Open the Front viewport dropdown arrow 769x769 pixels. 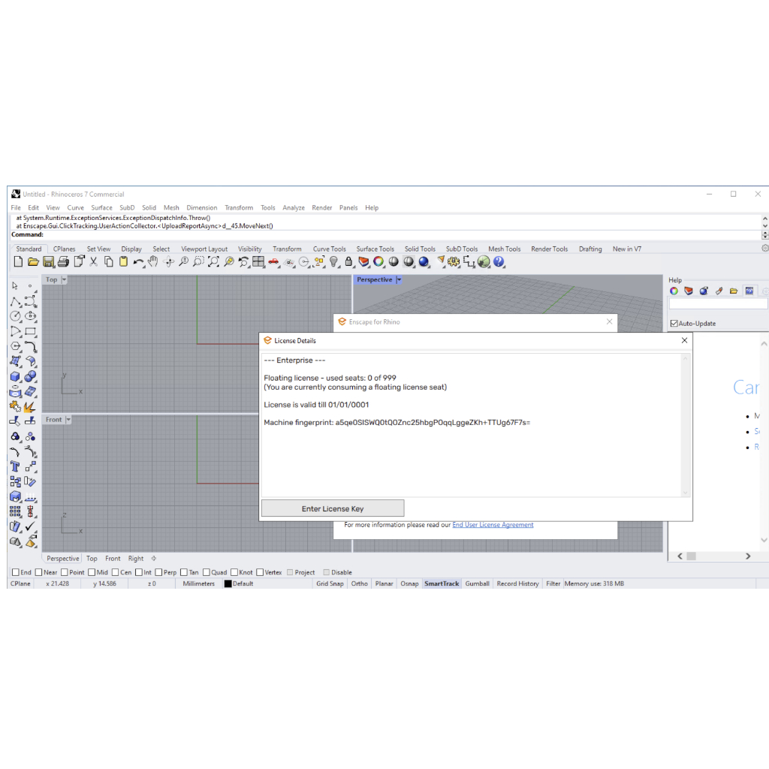tap(68, 420)
